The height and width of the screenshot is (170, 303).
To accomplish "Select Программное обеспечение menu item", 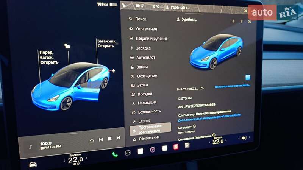I will point(150,129).
